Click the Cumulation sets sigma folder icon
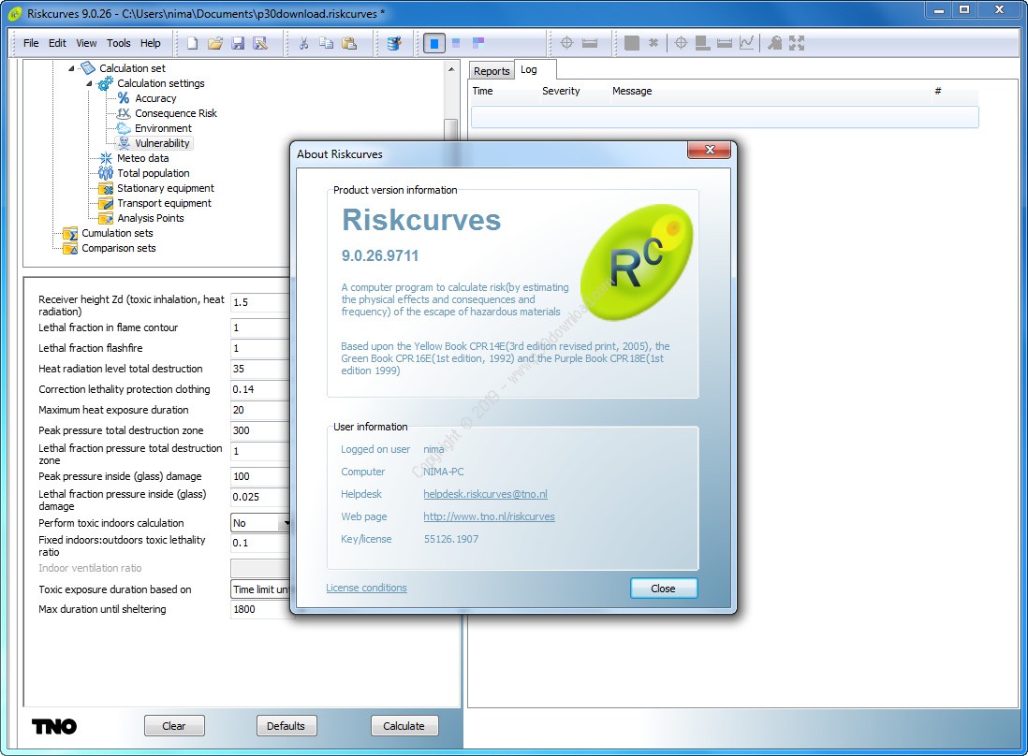The height and width of the screenshot is (756, 1028). coord(69,233)
